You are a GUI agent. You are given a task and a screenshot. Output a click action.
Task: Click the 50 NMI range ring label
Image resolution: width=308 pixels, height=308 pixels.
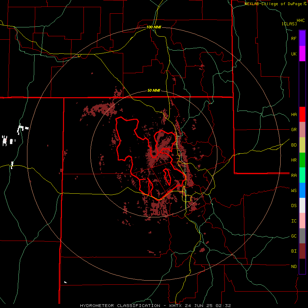(x=154, y=91)
